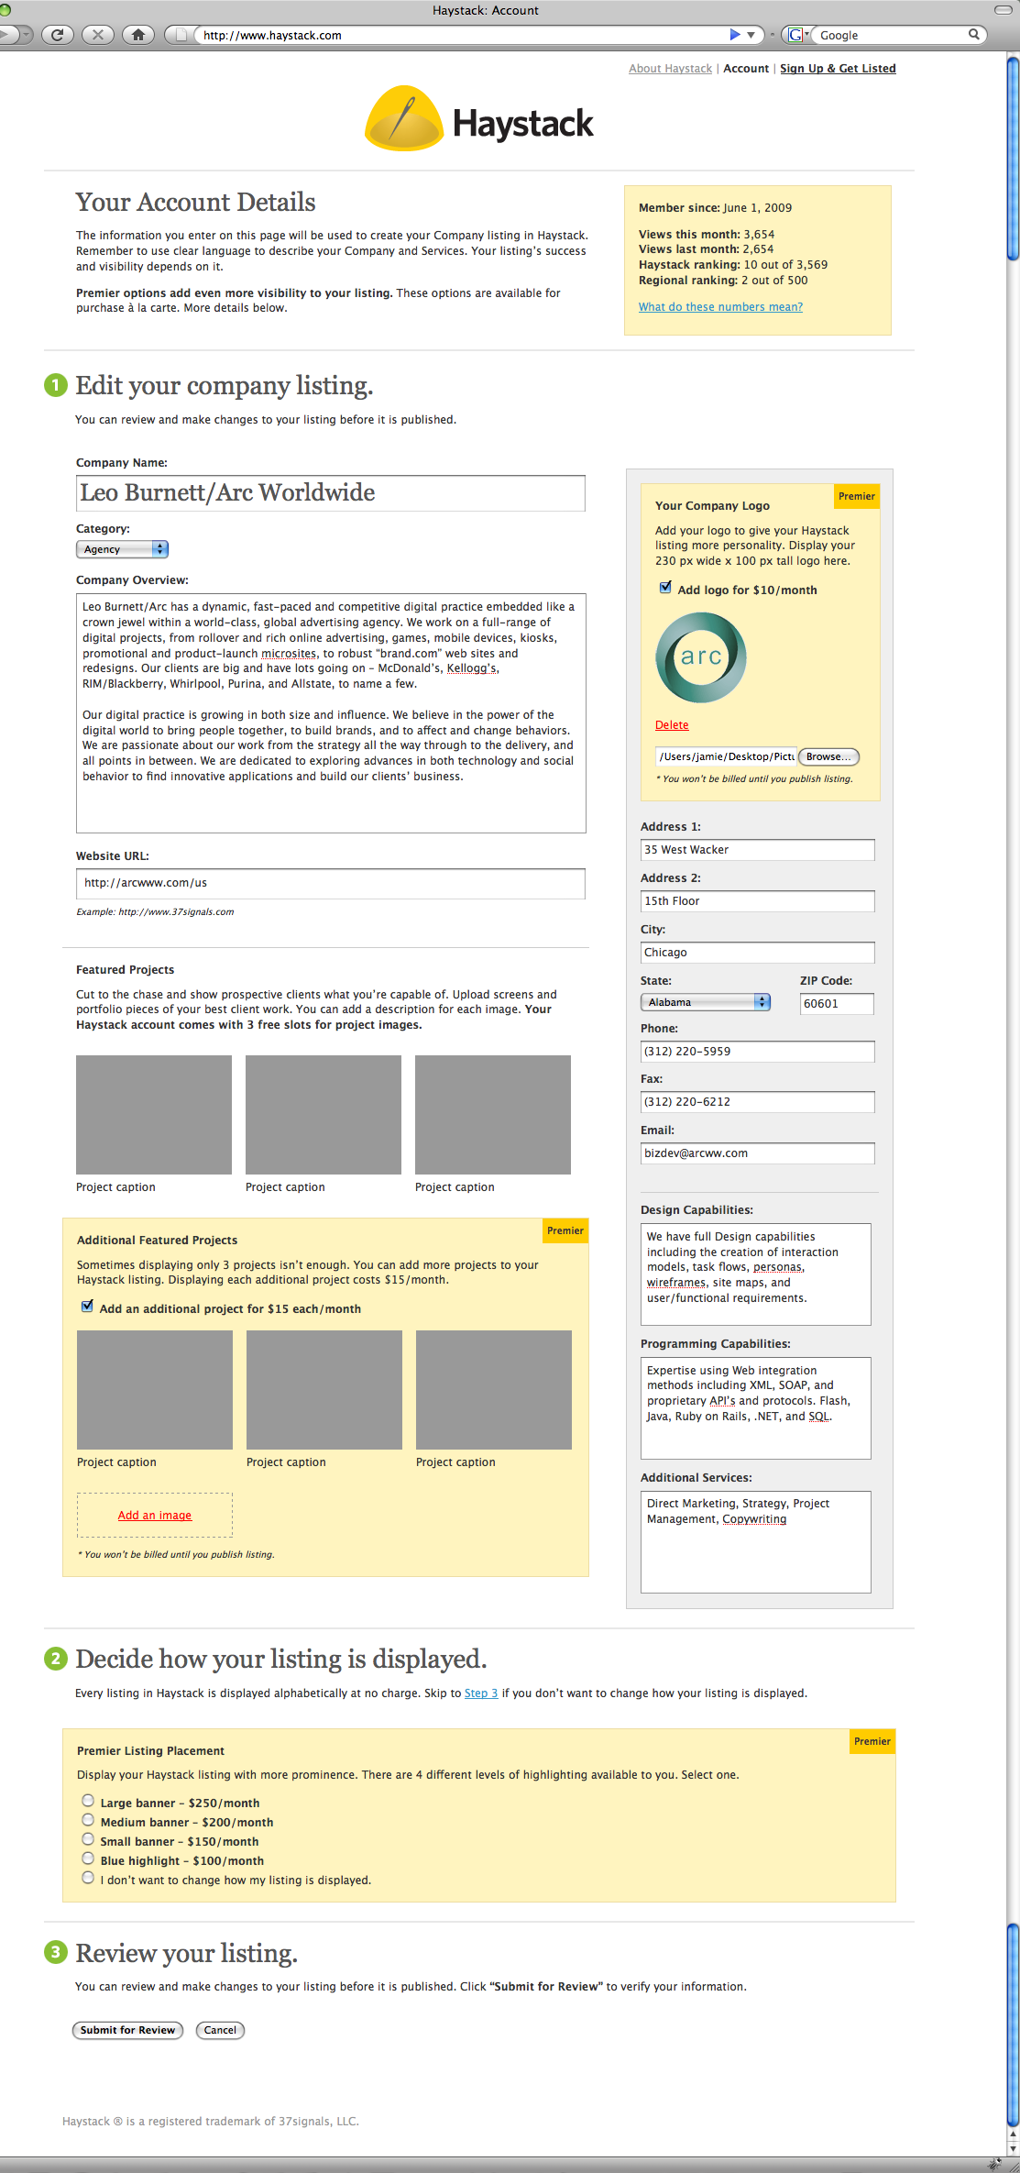
Task: Select Large banner $250/month option
Action: coord(88,1800)
